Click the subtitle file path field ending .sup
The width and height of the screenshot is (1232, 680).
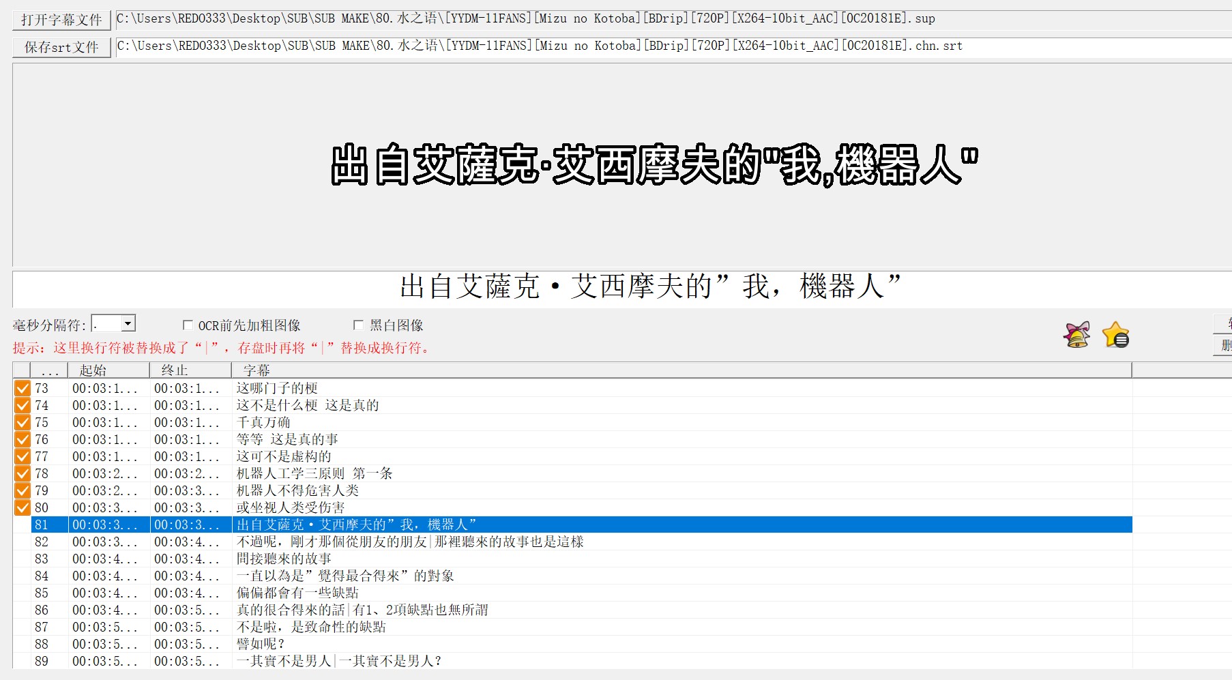click(x=673, y=19)
